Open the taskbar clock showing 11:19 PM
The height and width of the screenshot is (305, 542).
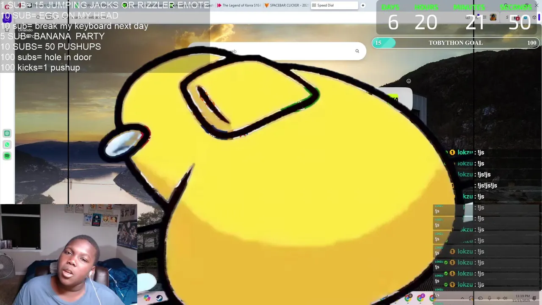click(x=521, y=298)
